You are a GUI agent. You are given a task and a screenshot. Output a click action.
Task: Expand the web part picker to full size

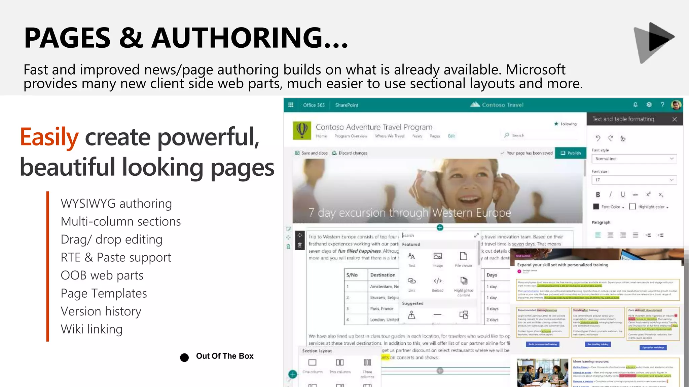click(x=476, y=235)
